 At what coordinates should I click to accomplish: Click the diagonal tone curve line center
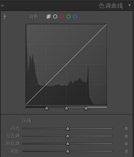(66, 65)
